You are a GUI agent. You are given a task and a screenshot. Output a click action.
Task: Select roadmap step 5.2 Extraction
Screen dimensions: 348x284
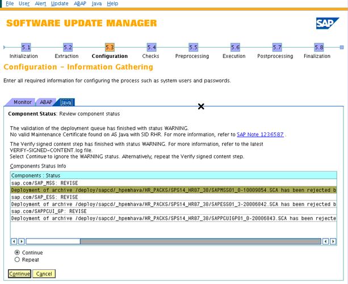click(68, 47)
